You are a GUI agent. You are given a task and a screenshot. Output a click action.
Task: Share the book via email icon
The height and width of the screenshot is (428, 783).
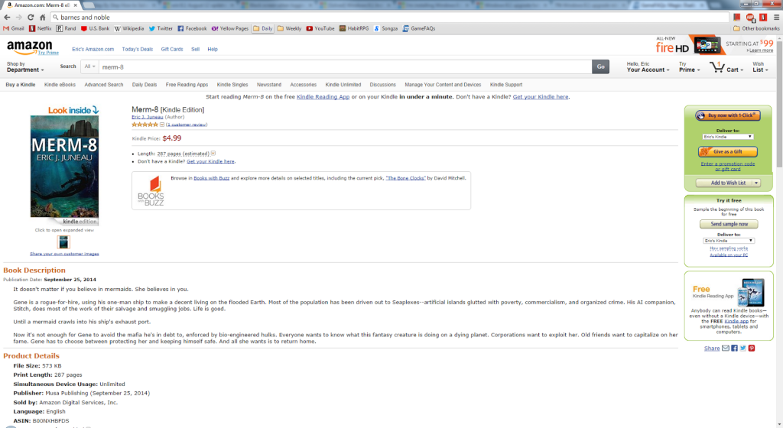coord(726,349)
